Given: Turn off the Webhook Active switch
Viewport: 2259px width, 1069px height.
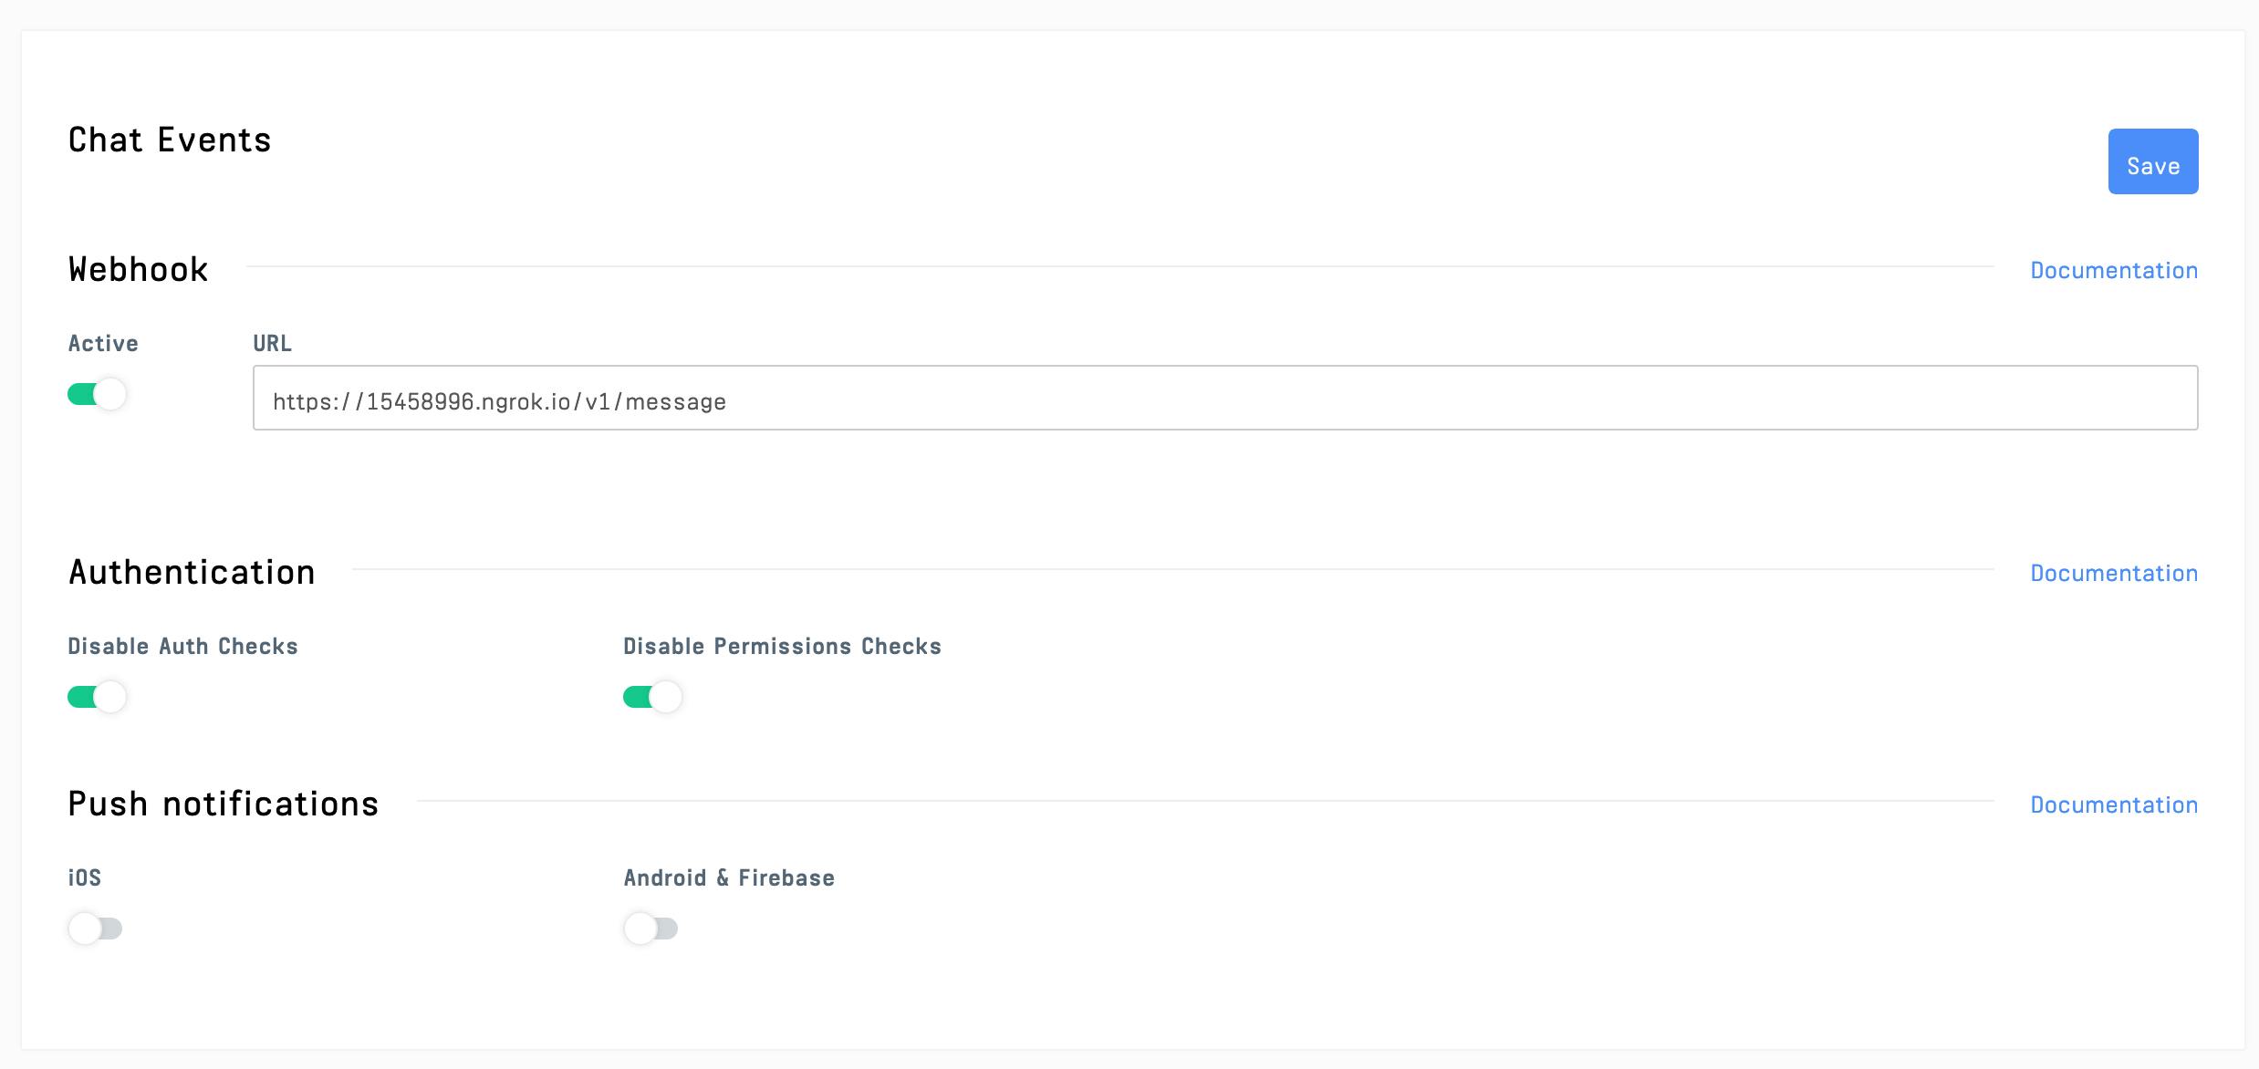Looking at the screenshot, I should [97, 394].
